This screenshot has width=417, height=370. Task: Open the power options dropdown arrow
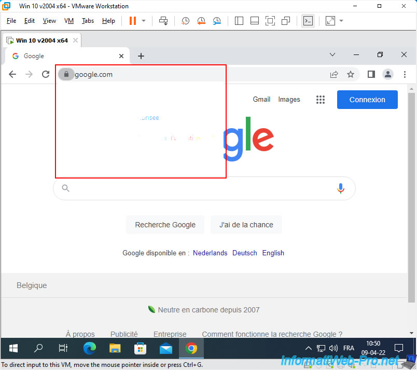(x=144, y=21)
